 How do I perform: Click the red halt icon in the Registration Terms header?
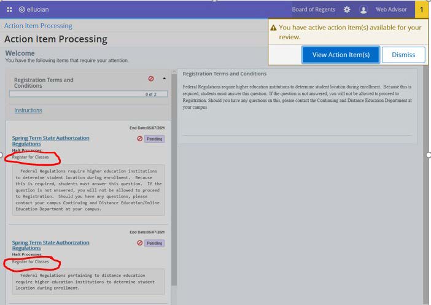[151, 79]
